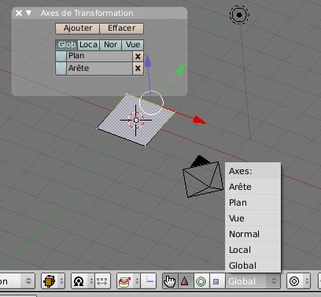Image resolution: width=321 pixels, height=297 pixels.
Task: Toggle the 3D manipulator hand icon
Action: coord(170,281)
